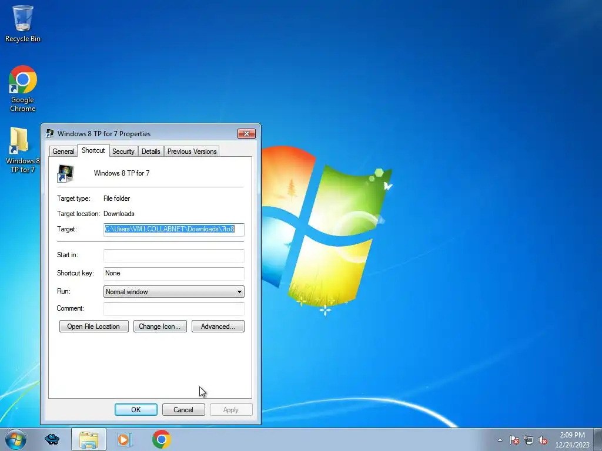This screenshot has height=451, width=602.
Task: Dismiss the dialog with Cancel
Action: point(183,409)
